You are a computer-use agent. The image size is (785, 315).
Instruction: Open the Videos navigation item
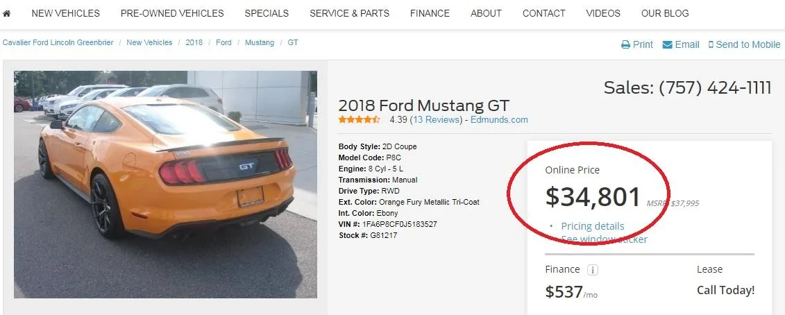[x=602, y=13]
